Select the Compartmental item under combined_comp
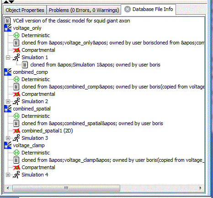213x198 pixels. point(38,94)
